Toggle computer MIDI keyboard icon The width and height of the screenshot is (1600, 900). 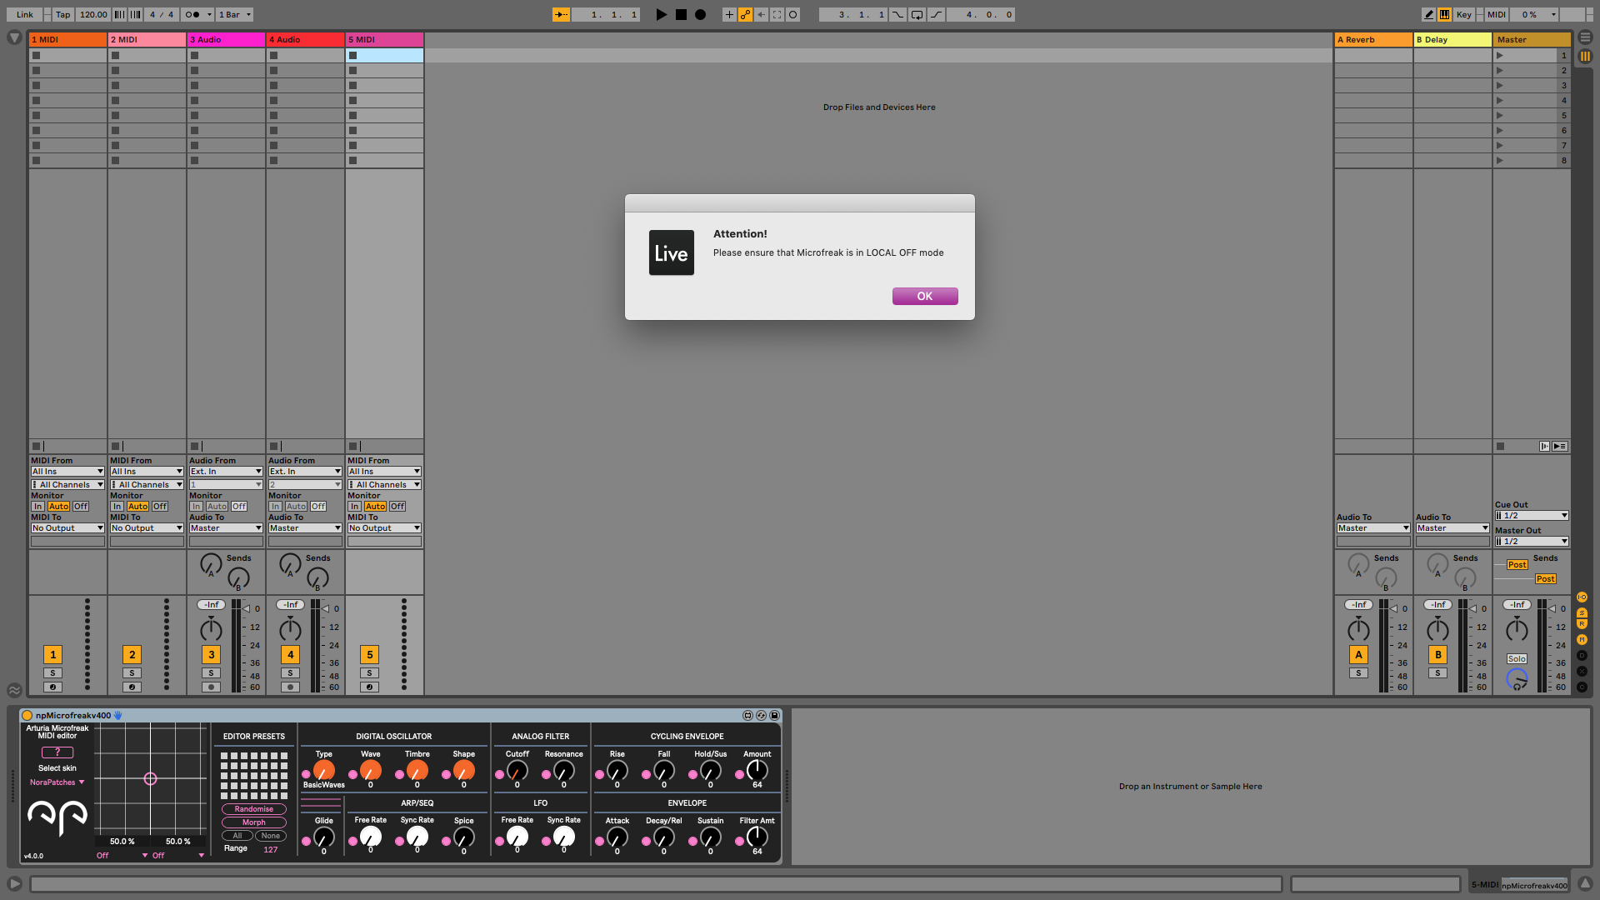1444,14
